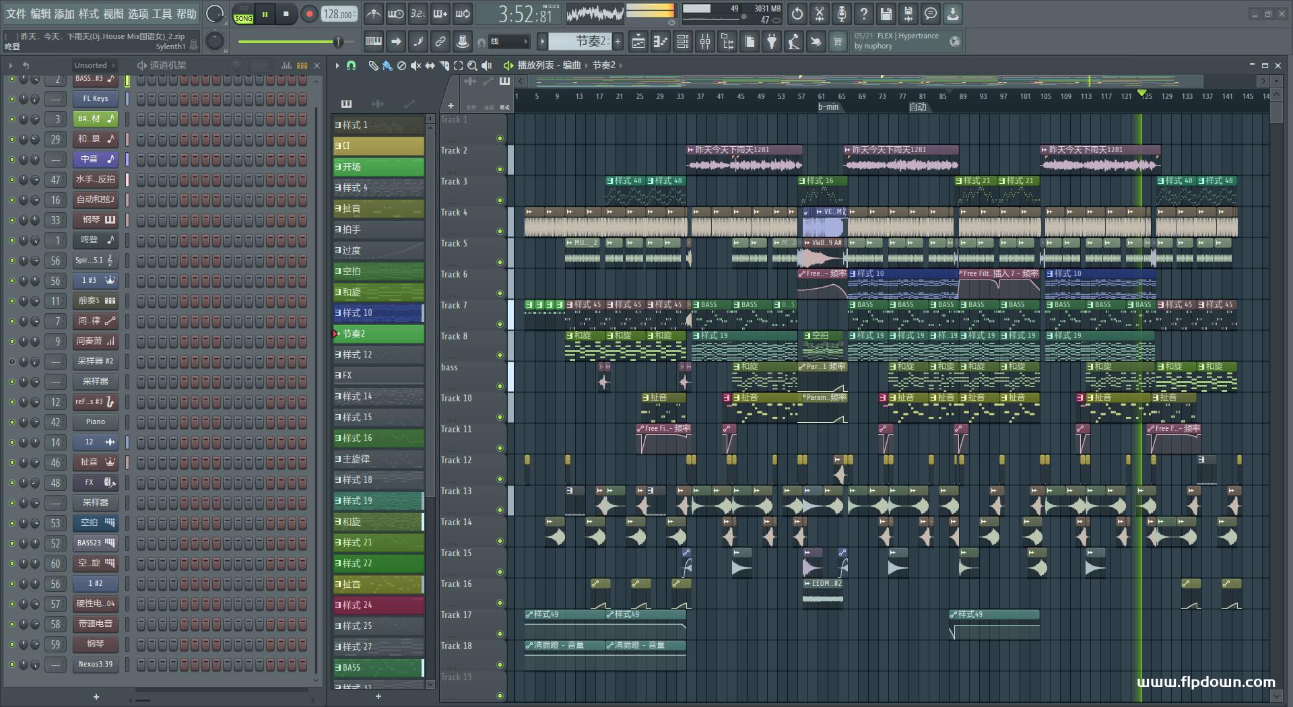This screenshot has height=707, width=1293.
Task: Open the 编辑 menu
Action: [40, 13]
